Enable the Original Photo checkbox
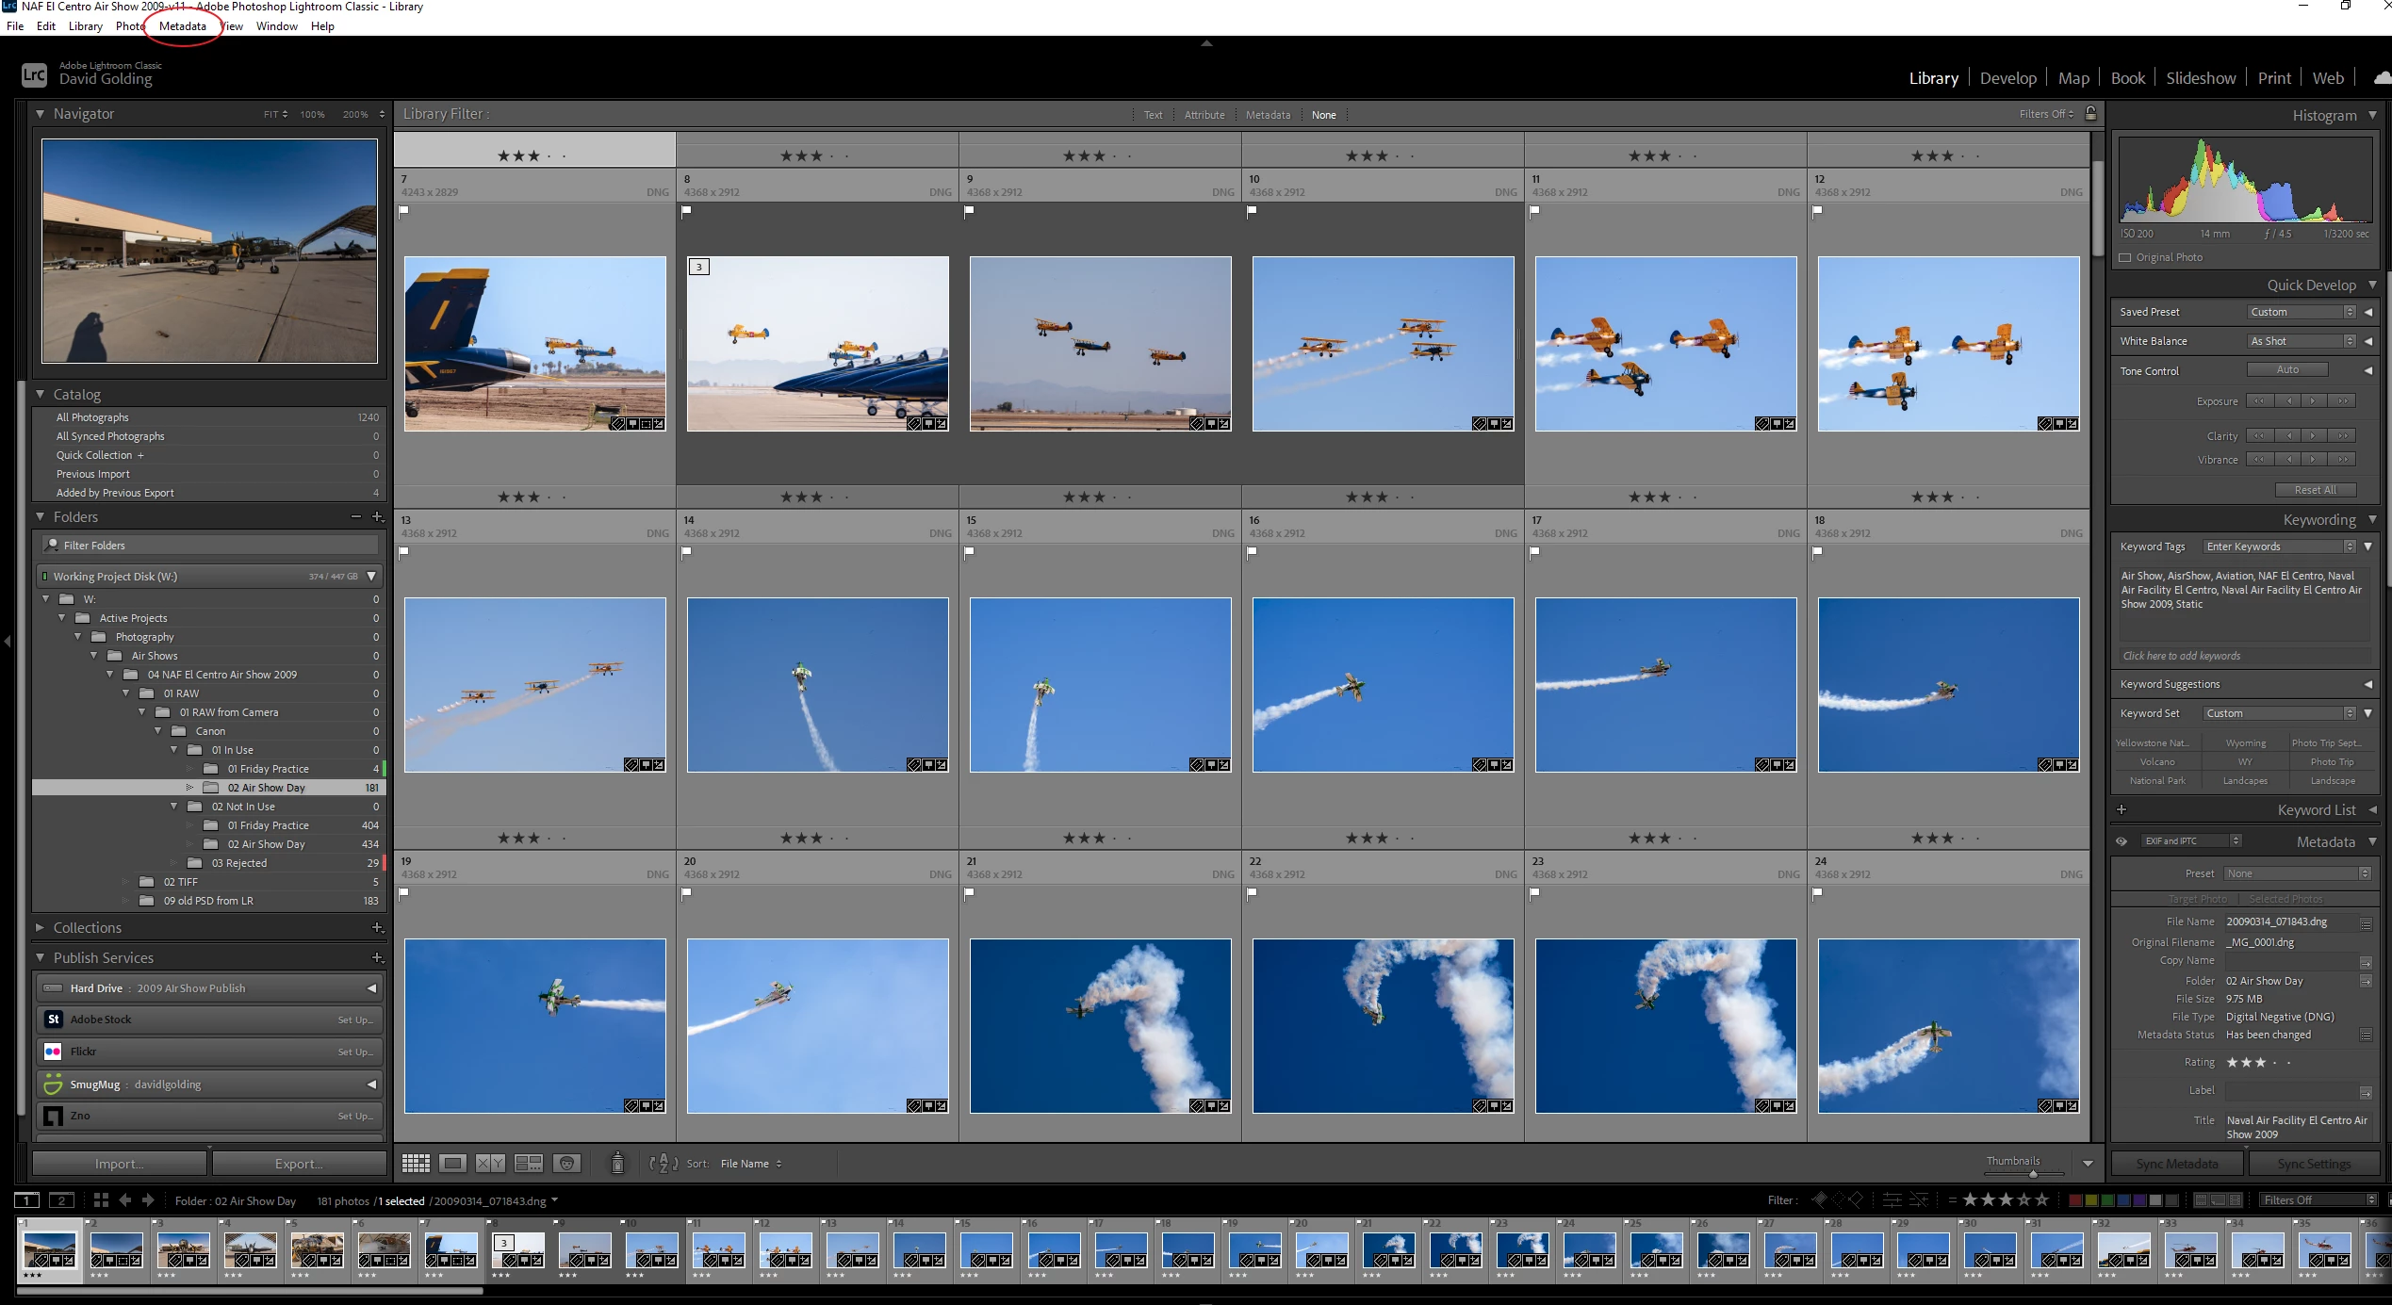This screenshot has height=1305, width=2392. click(2124, 257)
